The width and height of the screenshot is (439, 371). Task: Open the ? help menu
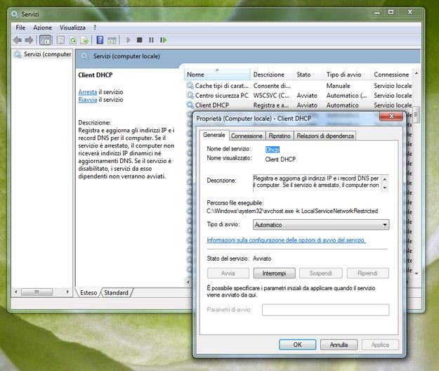[x=95, y=27]
